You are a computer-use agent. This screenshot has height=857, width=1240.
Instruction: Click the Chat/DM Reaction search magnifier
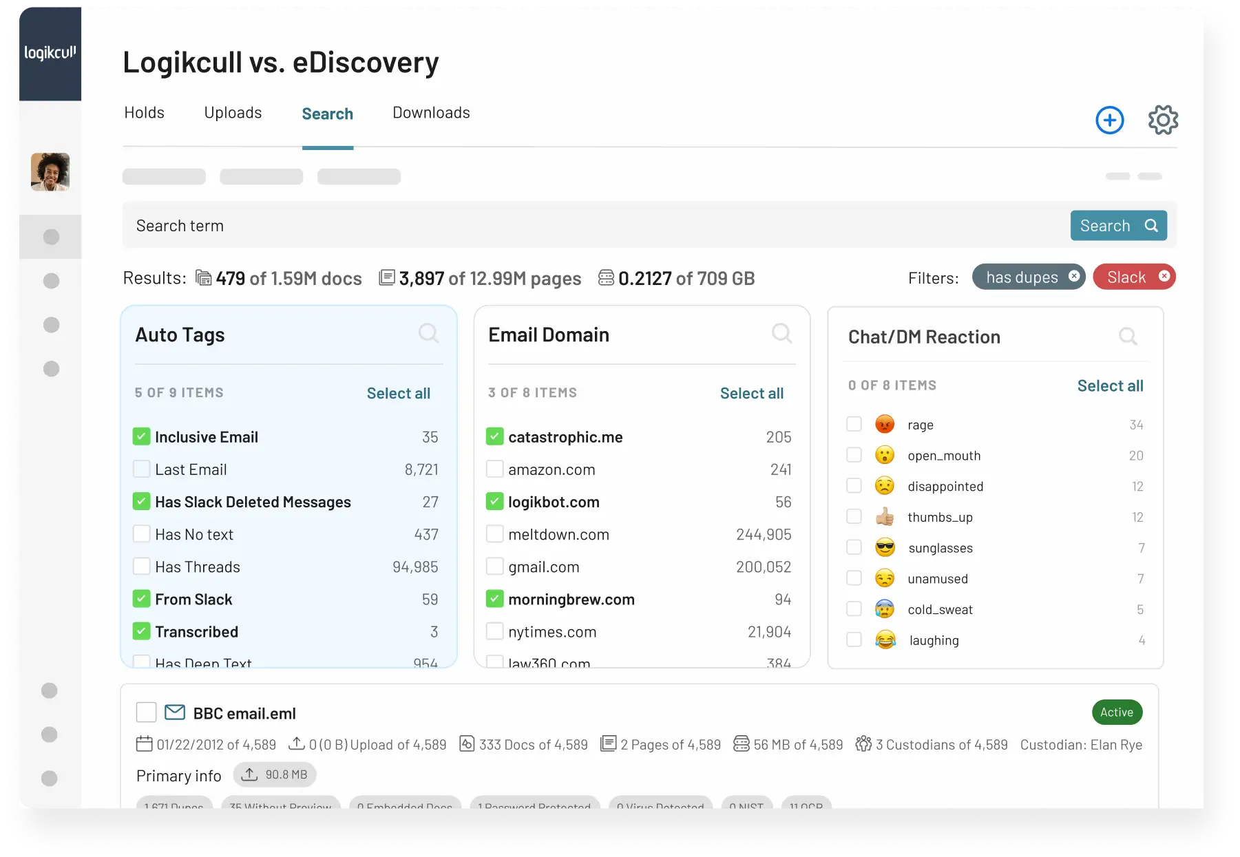1128,337
